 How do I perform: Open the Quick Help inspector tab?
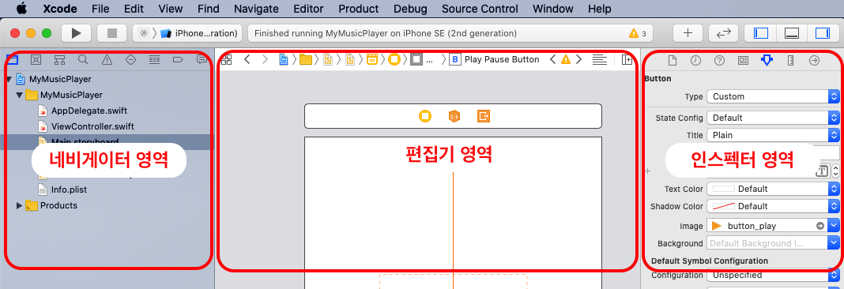(x=720, y=60)
